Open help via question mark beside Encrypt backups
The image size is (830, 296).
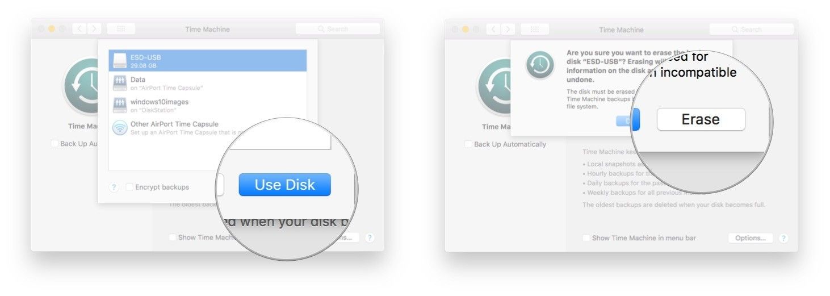pos(114,187)
